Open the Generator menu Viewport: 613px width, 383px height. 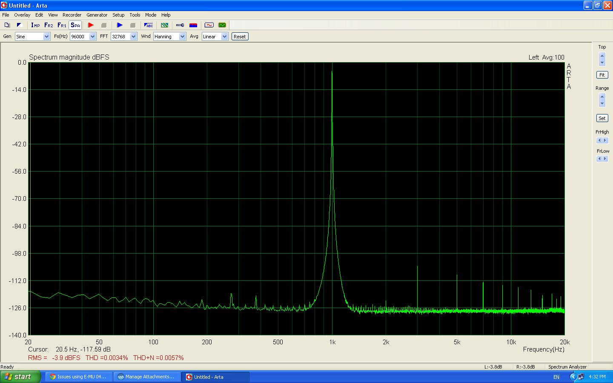point(97,15)
